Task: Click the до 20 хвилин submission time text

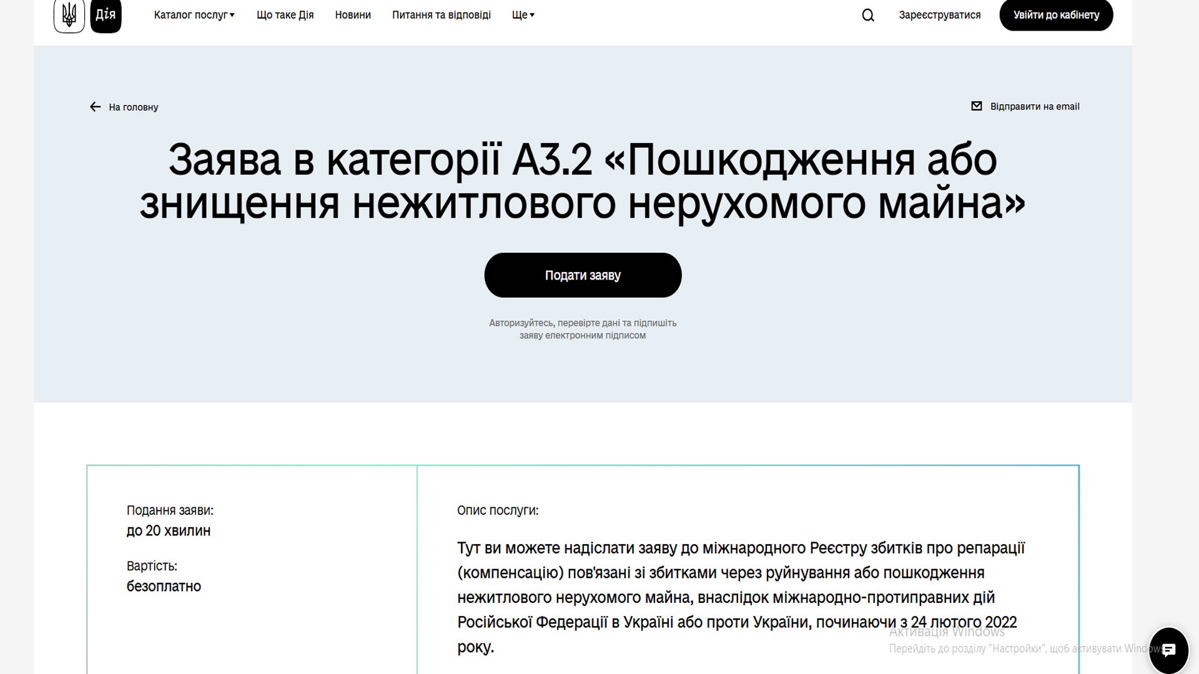Action: [x=169, y=530]
